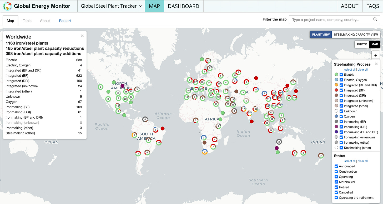Screen dimensions: 383x204
Task: Click the brown Integrated (DRI) legend circle
Action: tap(336, 95)
